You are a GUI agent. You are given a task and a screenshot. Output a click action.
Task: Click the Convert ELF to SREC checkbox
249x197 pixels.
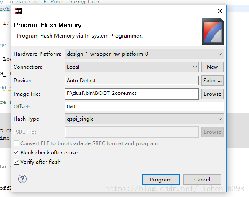[x=16, y=143]
